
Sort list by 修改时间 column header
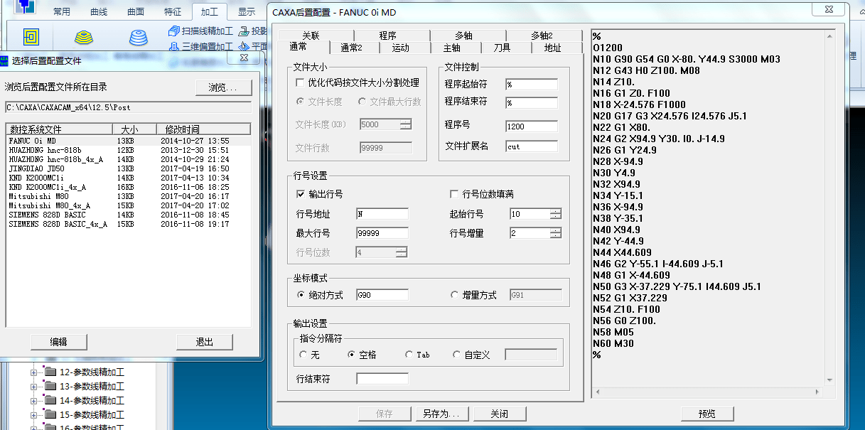(x=205, y=129)
